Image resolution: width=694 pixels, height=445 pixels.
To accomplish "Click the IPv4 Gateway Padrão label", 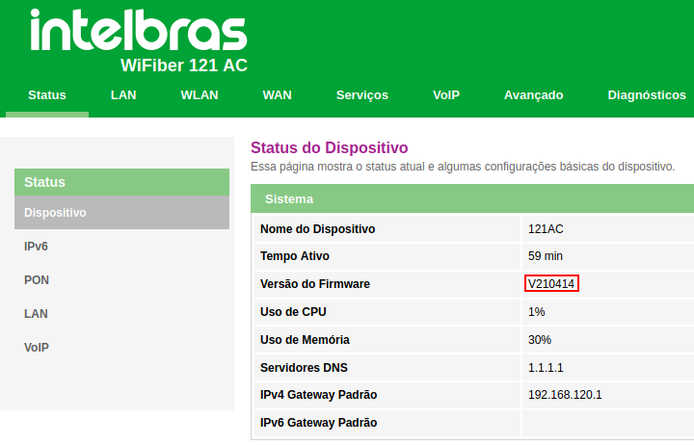I will (319, 395).
